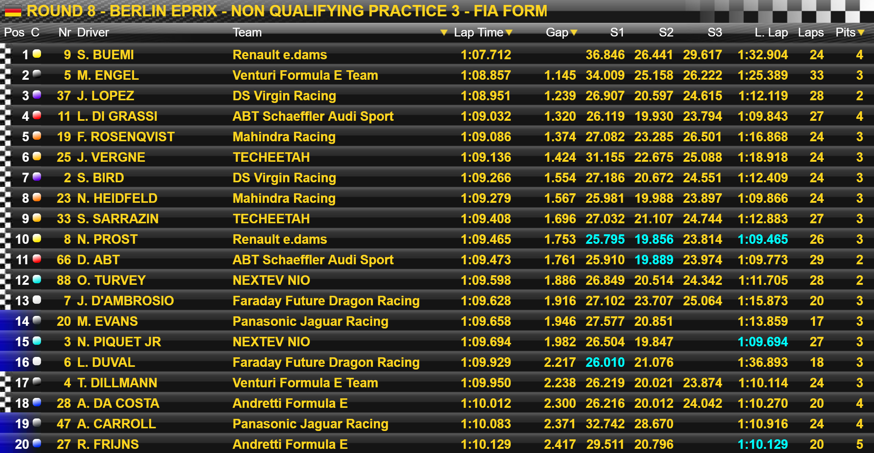Sort by the Gap column arrow
Screen dimensions: 874x453
click(x=574, y=33)
